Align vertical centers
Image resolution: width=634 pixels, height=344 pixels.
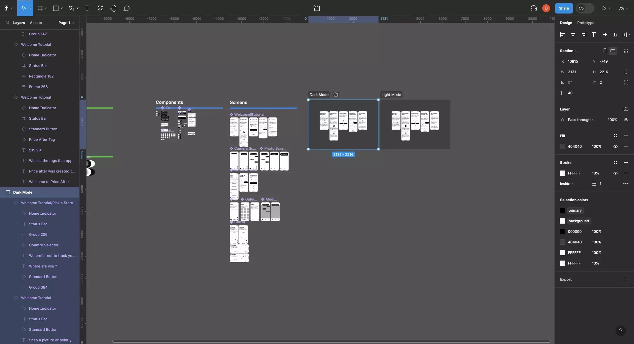pyautogui.click(x=605, y=34)
